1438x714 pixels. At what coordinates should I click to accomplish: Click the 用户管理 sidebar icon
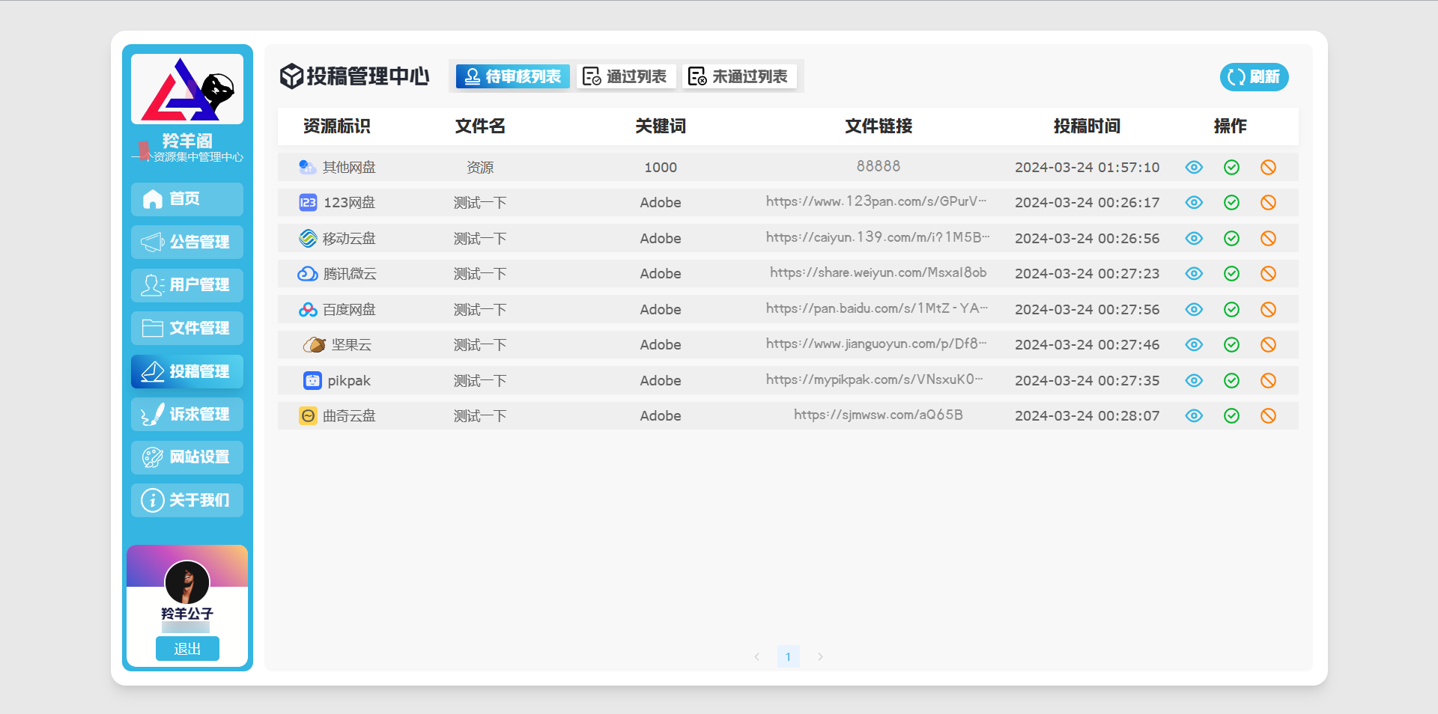click(x=152, y=285)
